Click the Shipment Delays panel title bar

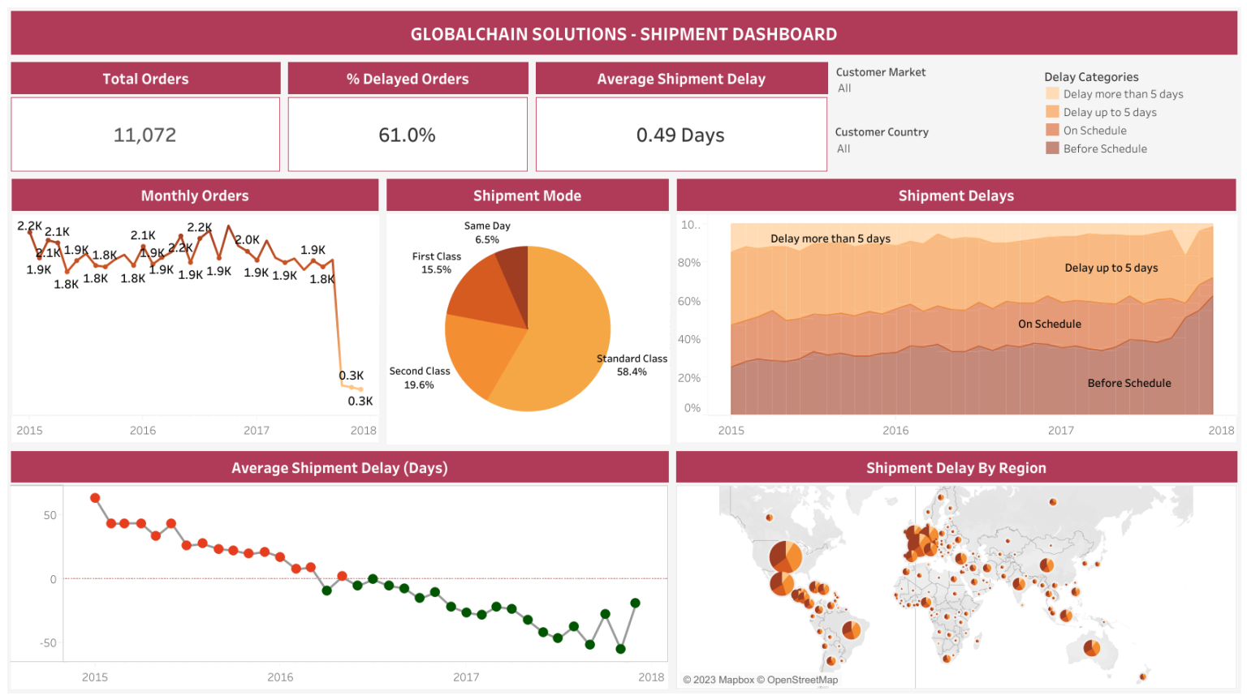[x=956, y=195]
